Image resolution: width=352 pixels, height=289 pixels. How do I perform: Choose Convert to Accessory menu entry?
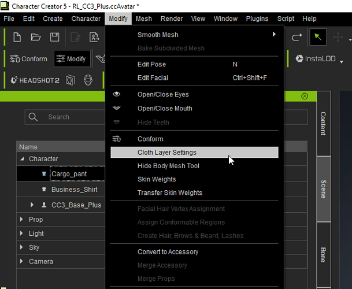pos(194,252)
